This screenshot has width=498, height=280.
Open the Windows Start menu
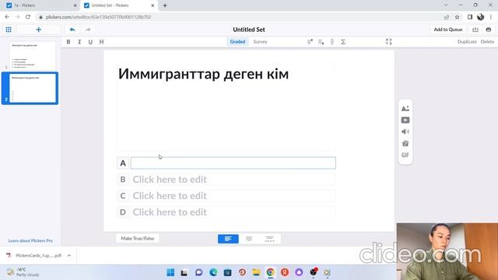[170, 272]
